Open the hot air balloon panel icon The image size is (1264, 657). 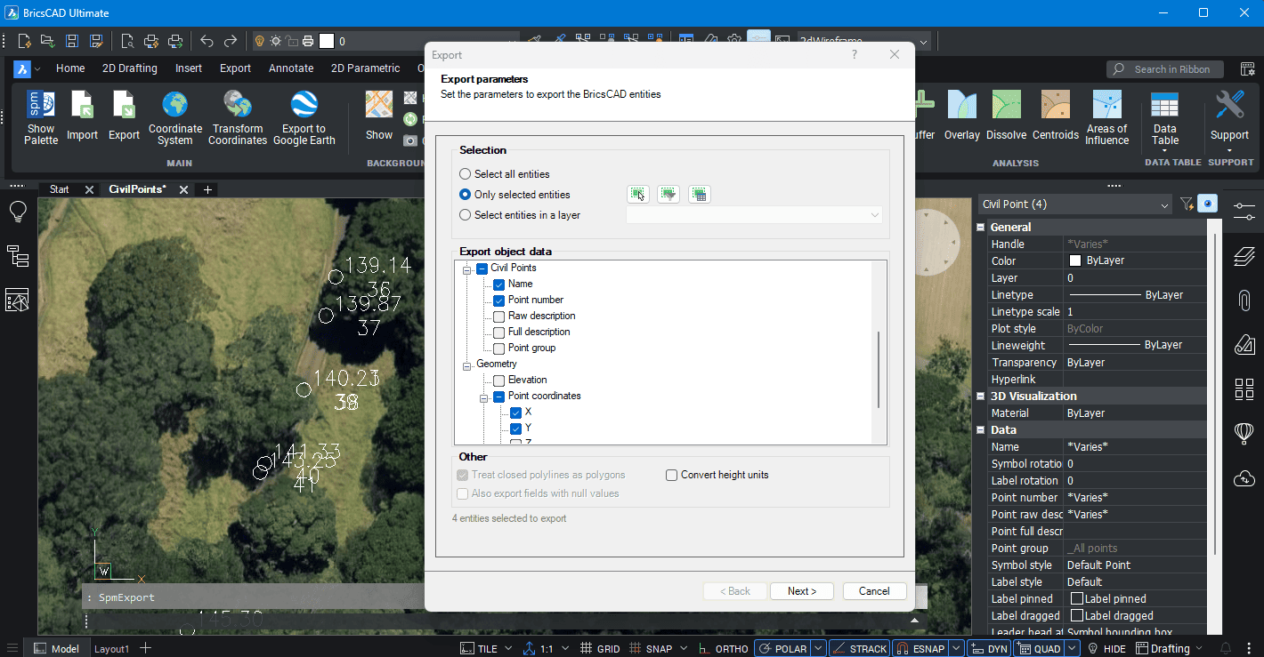(1244, 433)
